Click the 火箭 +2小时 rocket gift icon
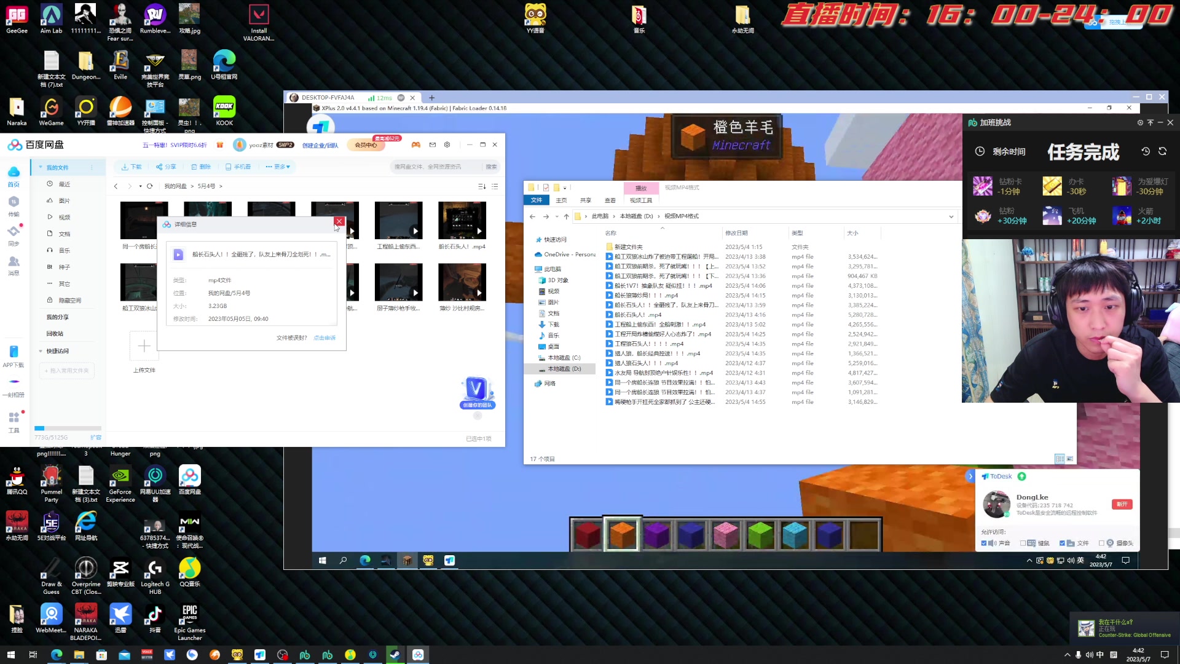 [1122, 216]
